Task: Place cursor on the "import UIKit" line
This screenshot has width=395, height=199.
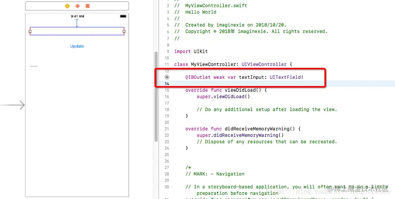Action: coord(191,51)
